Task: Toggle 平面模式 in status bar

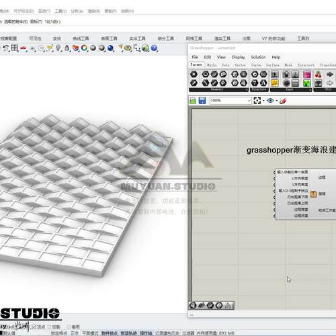Action: [90, 333]
